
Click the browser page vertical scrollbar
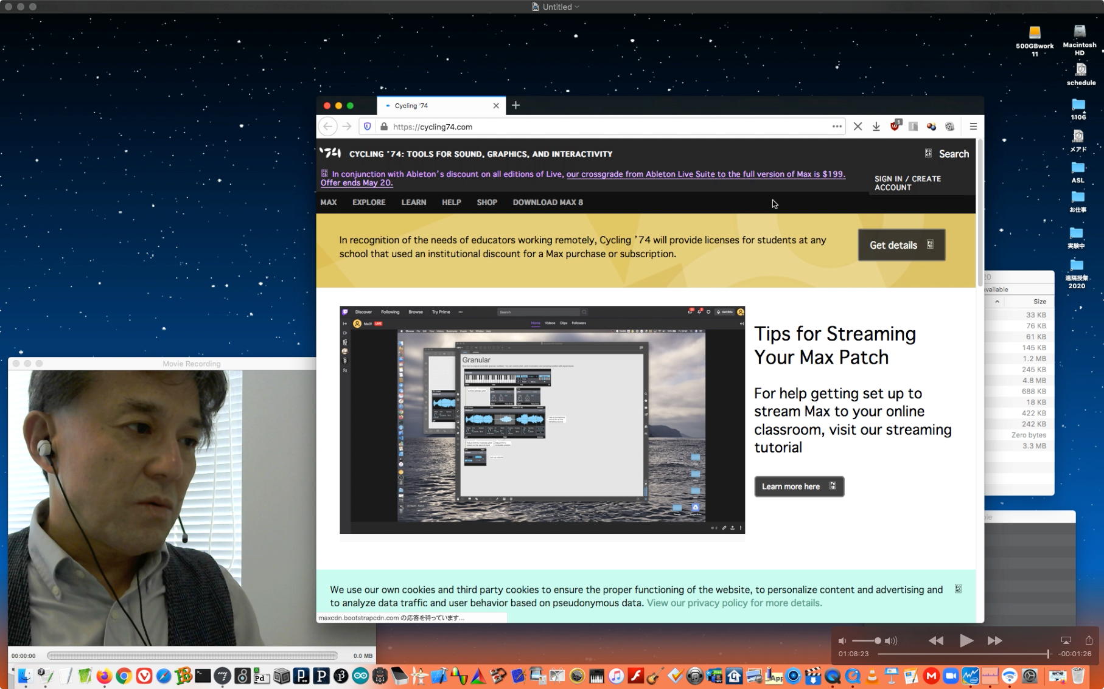980,213
